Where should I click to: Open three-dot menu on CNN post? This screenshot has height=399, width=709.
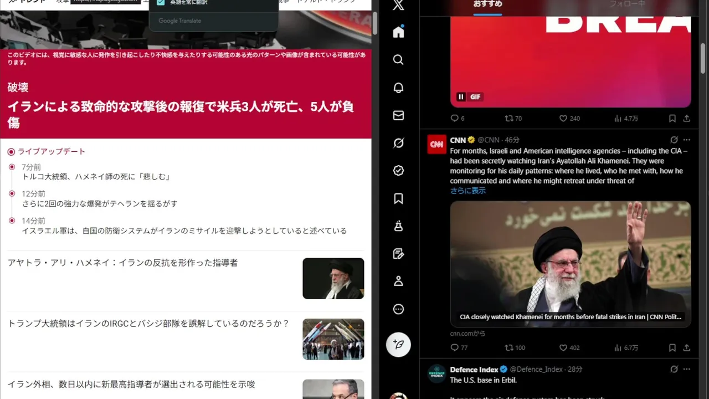[687, 140]
